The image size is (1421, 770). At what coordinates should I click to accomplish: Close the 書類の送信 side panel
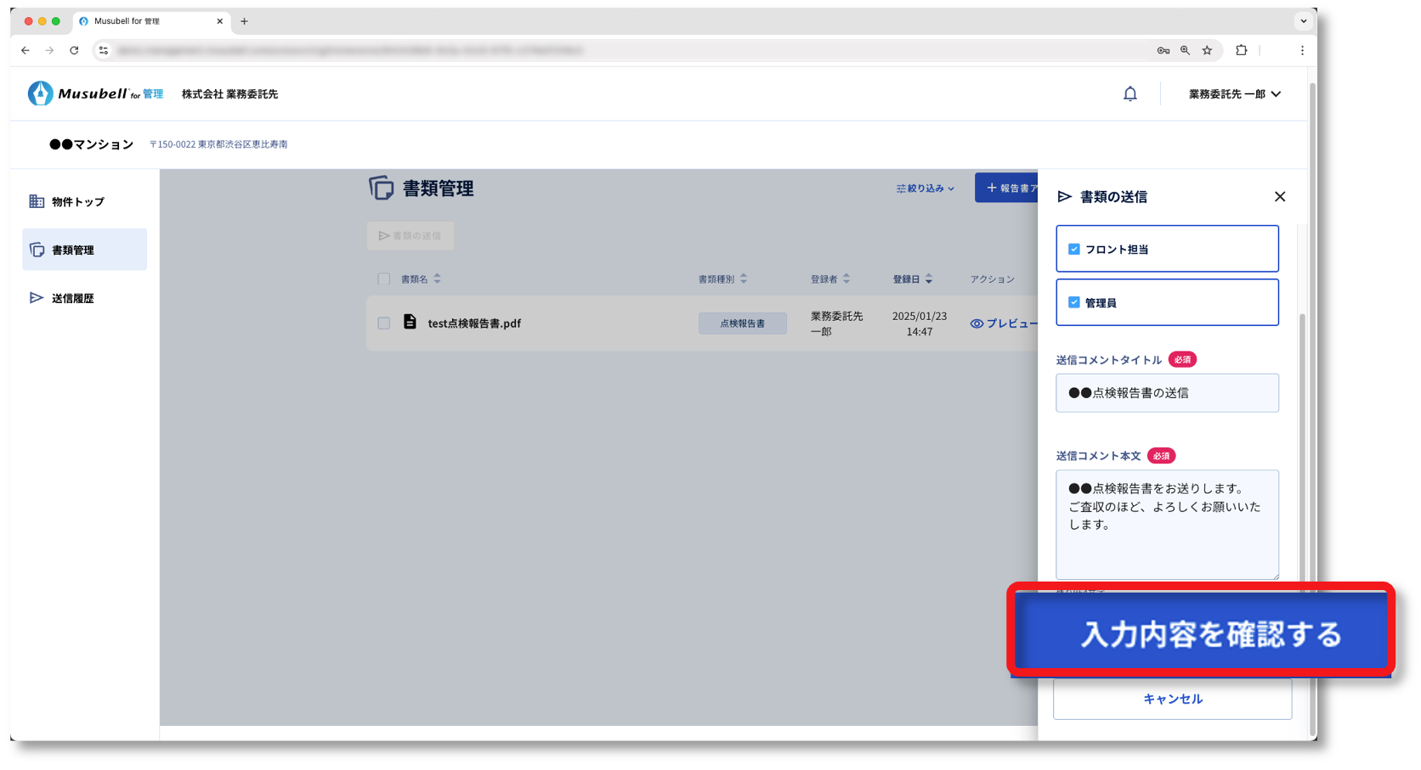click(x=1279, y=197)
